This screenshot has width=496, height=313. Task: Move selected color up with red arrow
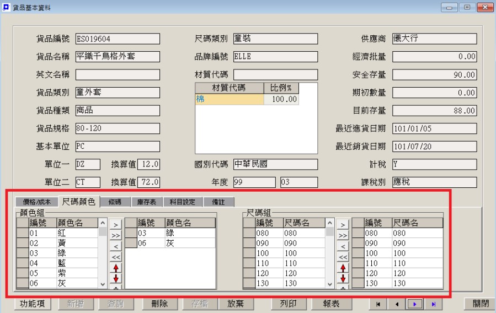[x=116, y=268]
